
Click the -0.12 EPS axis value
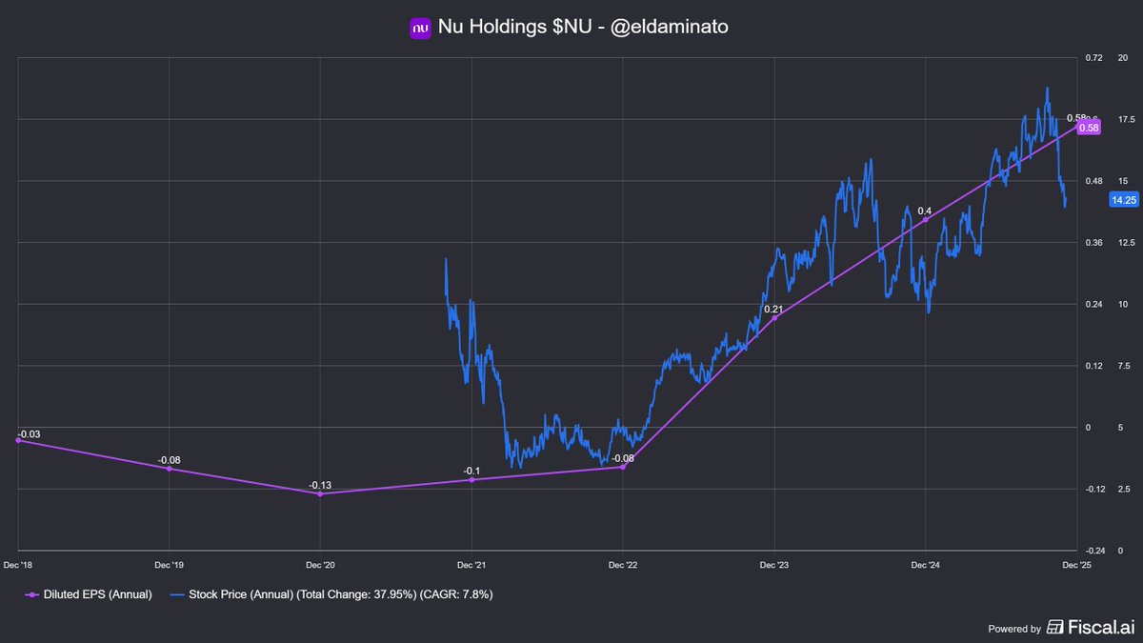[1093, 490]
